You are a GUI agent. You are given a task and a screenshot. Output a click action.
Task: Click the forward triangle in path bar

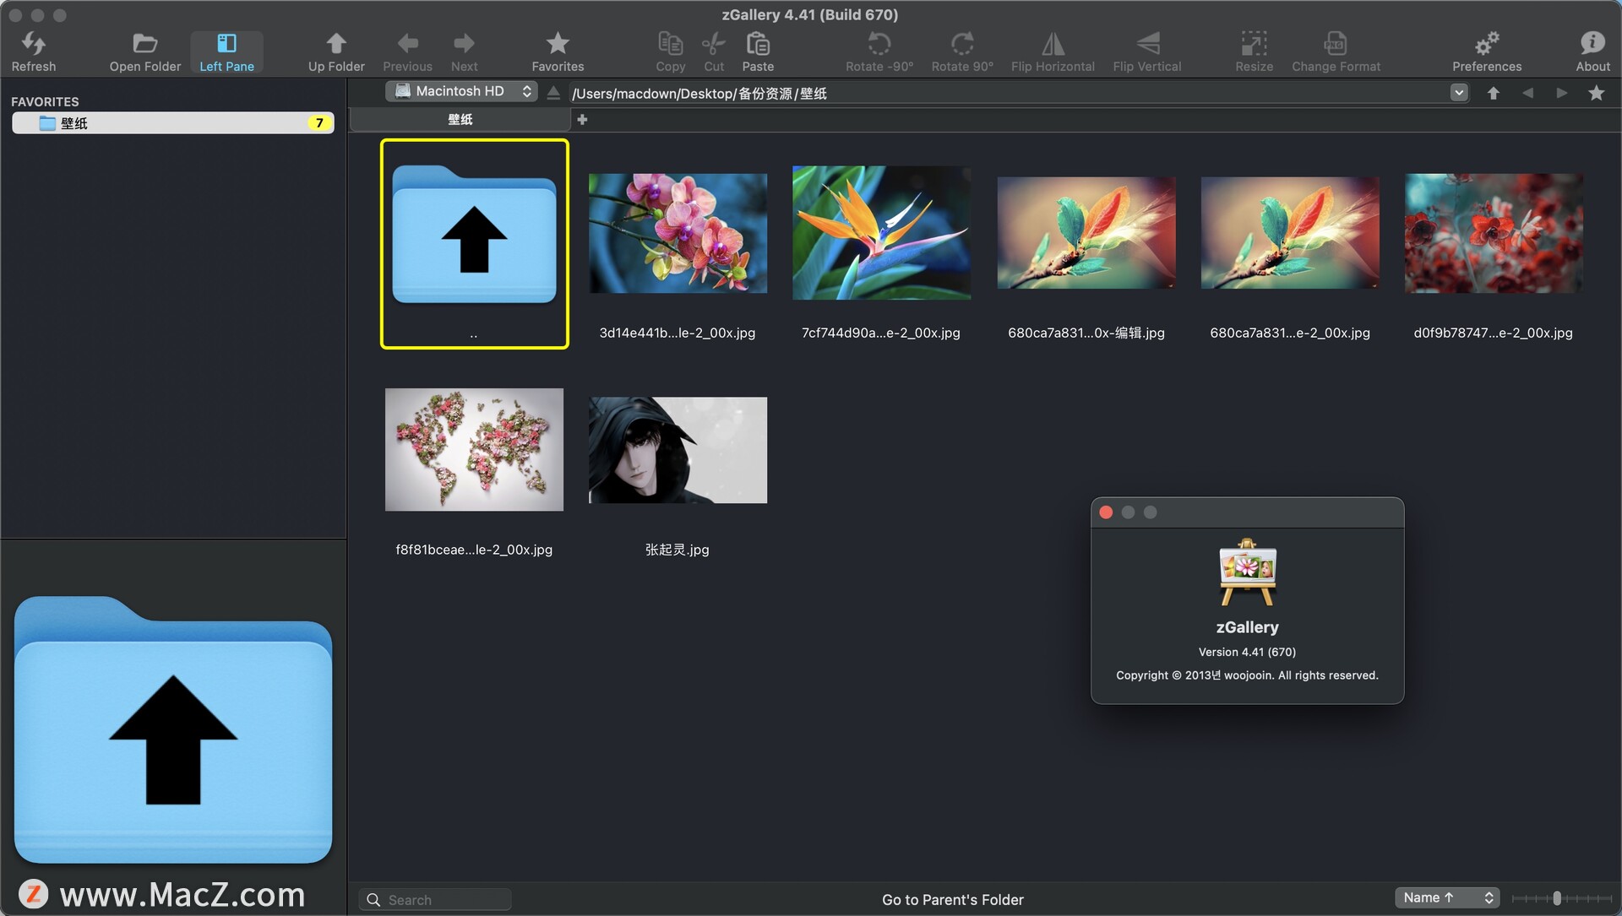[x=1561, y=93]
